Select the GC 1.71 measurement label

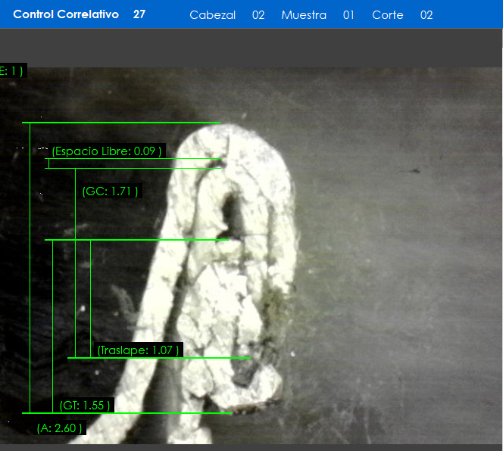click(111, 191)
